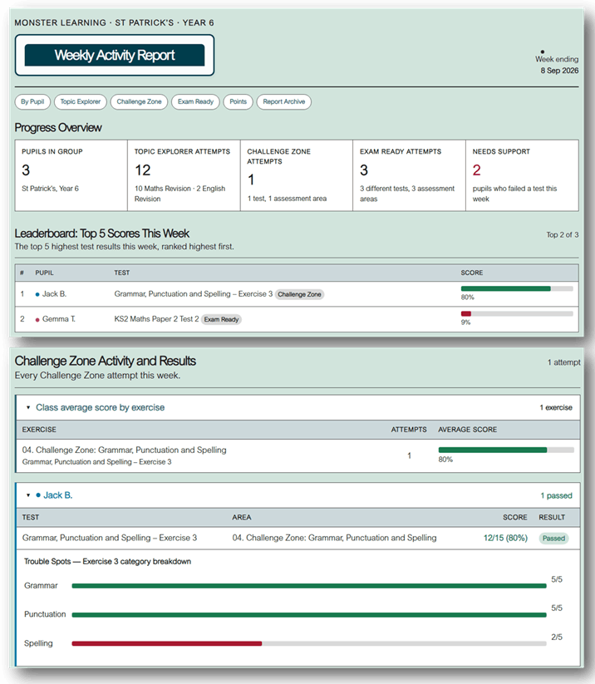
Task: Click the red Needs Support number 2
Action: click(x=477, y=170)
